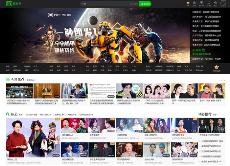Select the 成化十四年 banner list entry
The image size is (230, 166).
[x=207, y=17]
